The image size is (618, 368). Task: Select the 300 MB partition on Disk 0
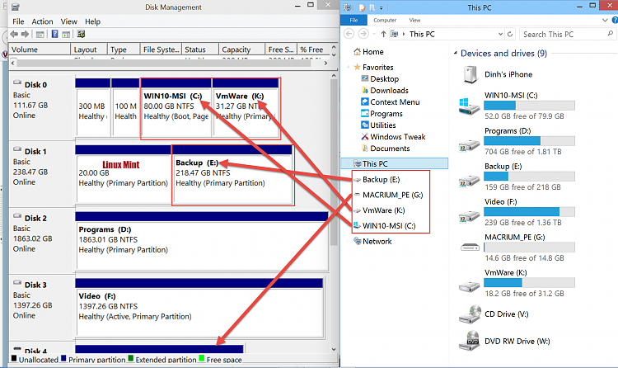point(92,107)
